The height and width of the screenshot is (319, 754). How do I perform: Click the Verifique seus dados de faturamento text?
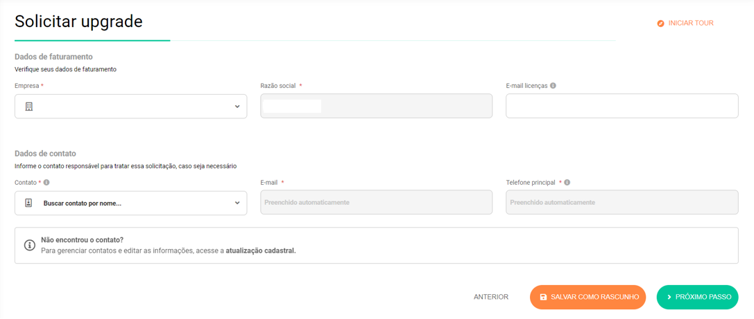(65, 69)
